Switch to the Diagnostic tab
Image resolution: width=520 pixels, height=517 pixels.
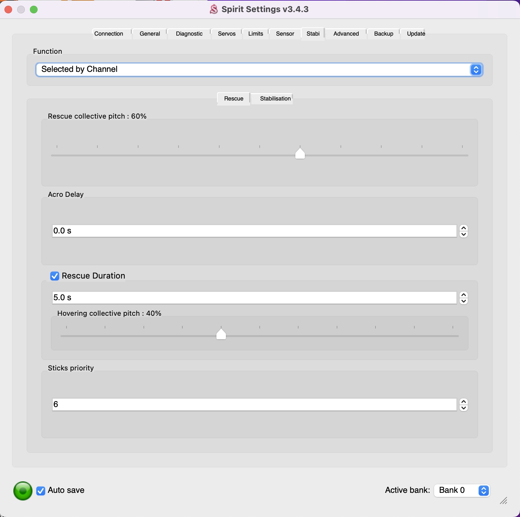[x=189, y=34]
